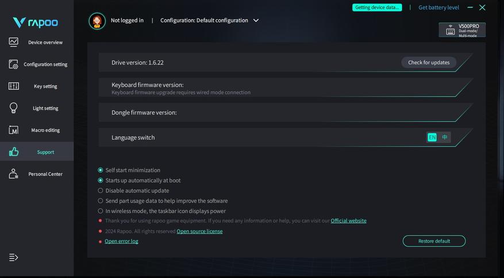Image resolution: width=504 pixels, height=278 pixels.
Task: Open the Support tab in sidebar
Action: pyautogui.click(x=37, y=152)
